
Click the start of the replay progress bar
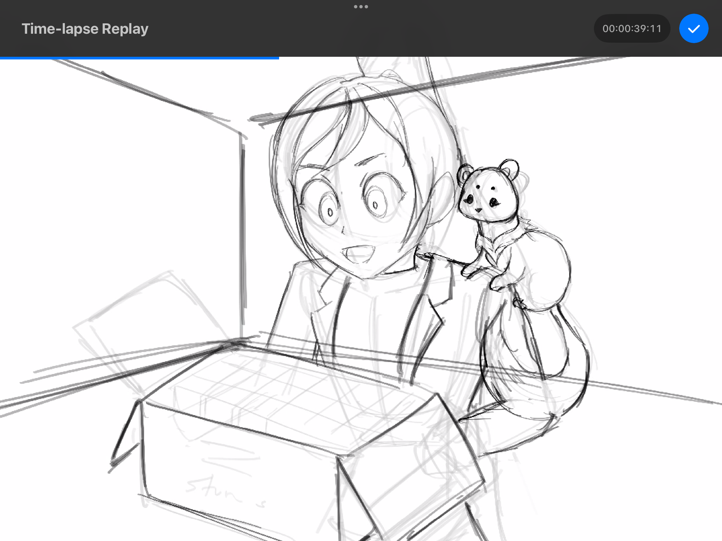[x=1, y=58]
